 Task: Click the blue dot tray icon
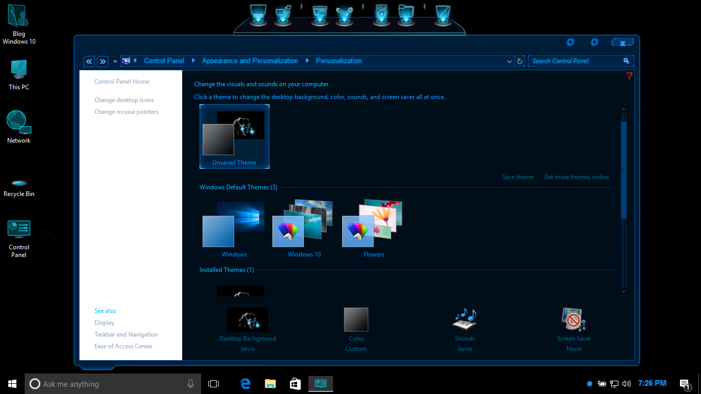590,384
